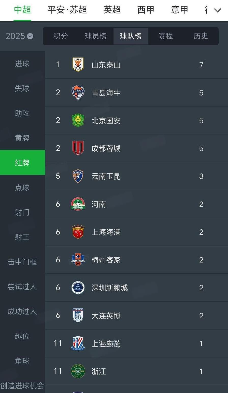Show the 黄牌 yellow card ranking
The width and height of the screenshot is (228, 393).
pyautogui.click(x=22, y=138)
